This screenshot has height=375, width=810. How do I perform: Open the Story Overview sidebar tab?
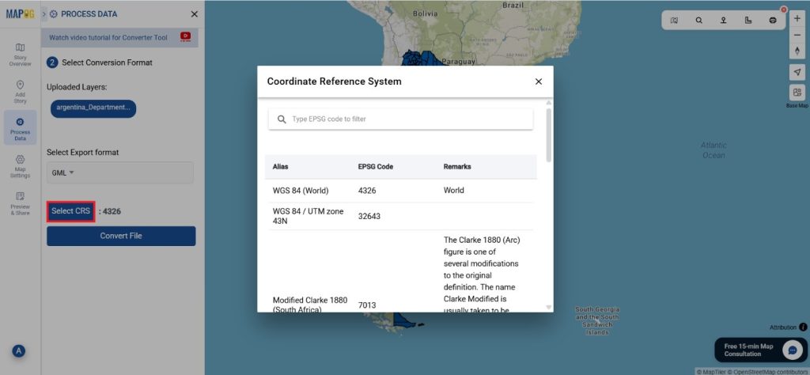[x=20, y=55]
